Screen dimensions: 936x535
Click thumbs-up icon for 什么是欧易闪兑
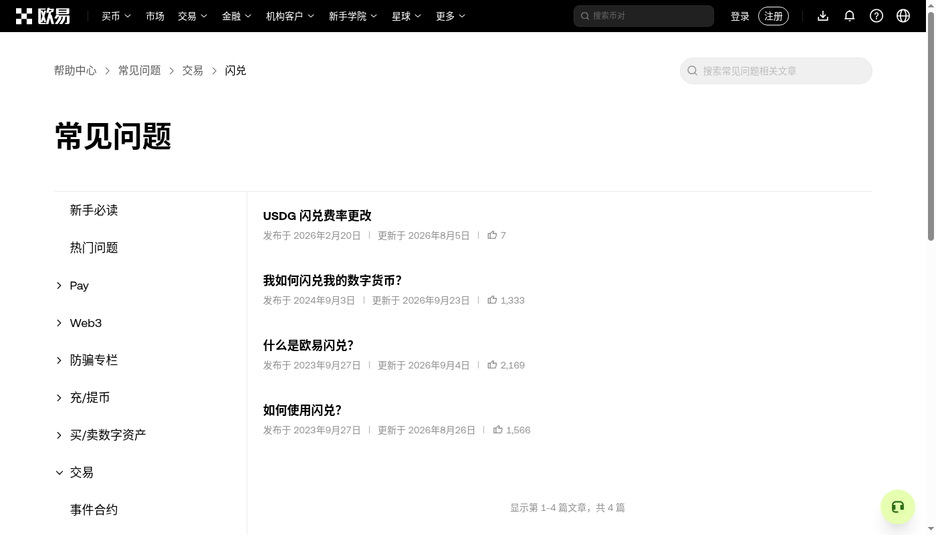(493, 365)
